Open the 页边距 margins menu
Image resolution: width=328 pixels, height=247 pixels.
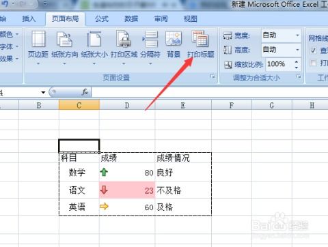point(38,48)
